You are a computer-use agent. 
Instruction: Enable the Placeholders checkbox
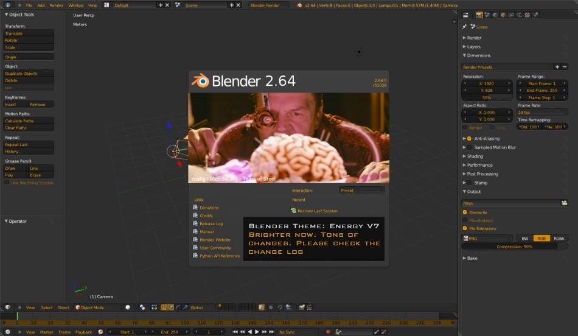pyautogui.click(x=465, y=220)
